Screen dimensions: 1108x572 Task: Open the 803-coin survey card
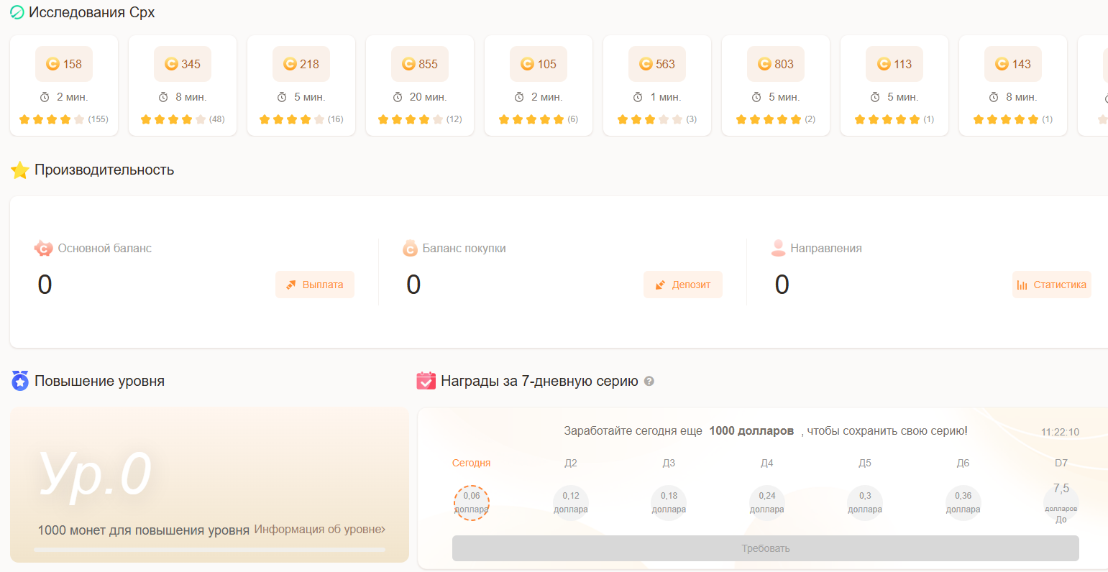click(x=776, y=86)
